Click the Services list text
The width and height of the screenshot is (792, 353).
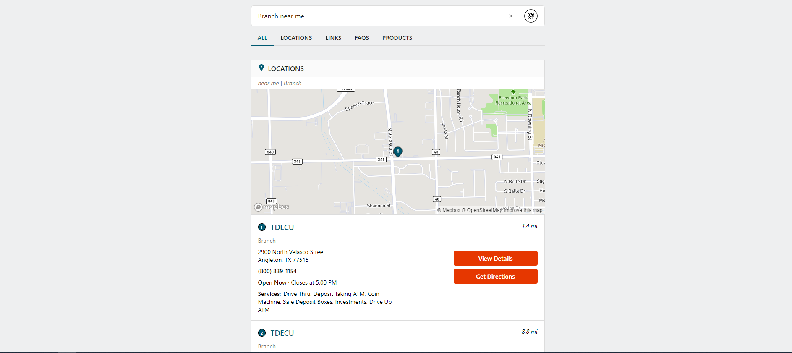(x=325, y=302)
